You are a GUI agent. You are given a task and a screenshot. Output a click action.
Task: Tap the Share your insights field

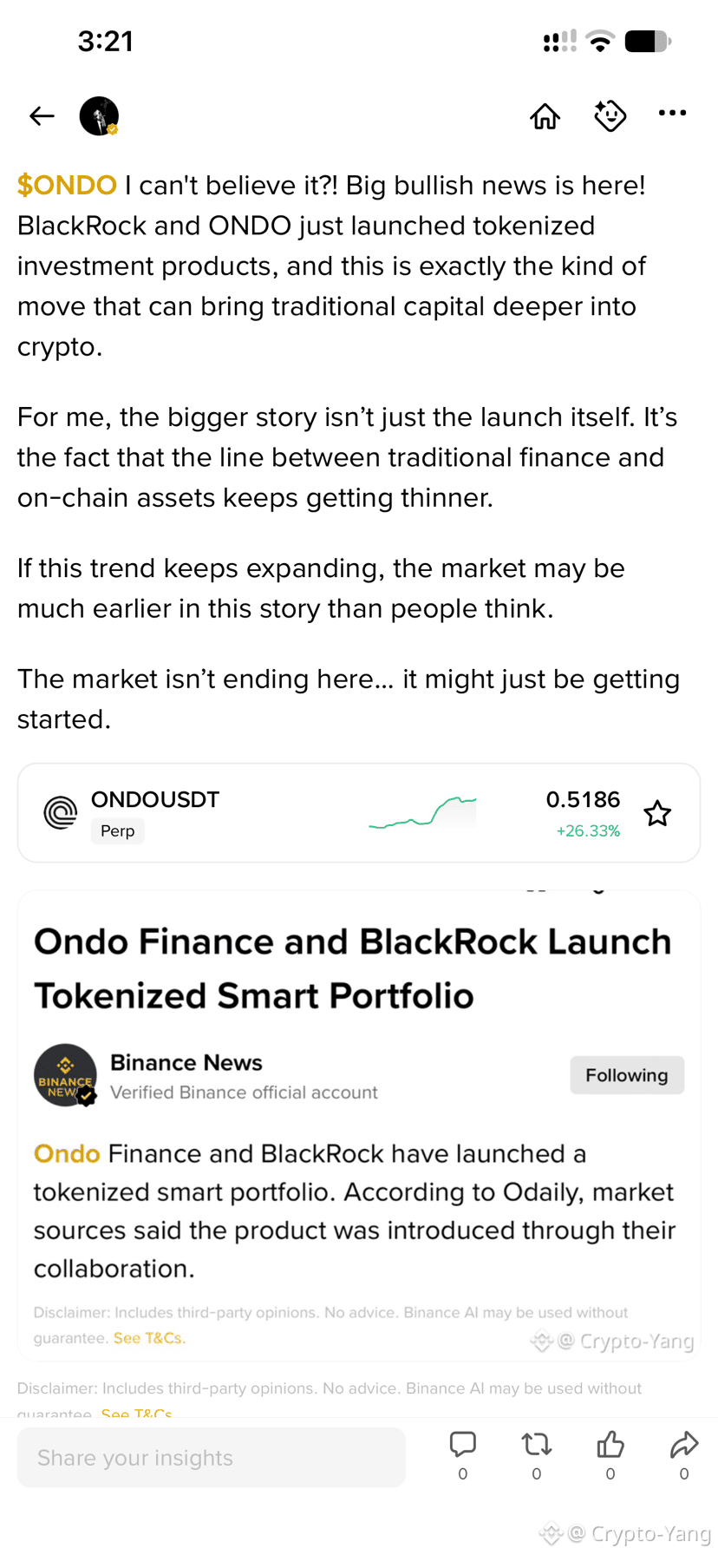click(212, 1457)
